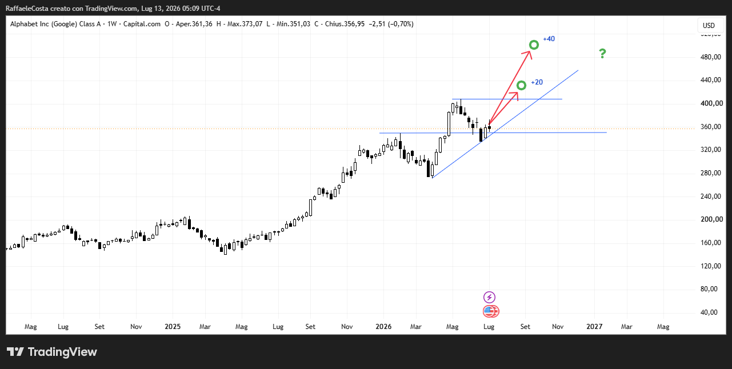Click the upper green circle near +40
The image size is (732, 369).
pyautogui.click(x=534, y=45)
